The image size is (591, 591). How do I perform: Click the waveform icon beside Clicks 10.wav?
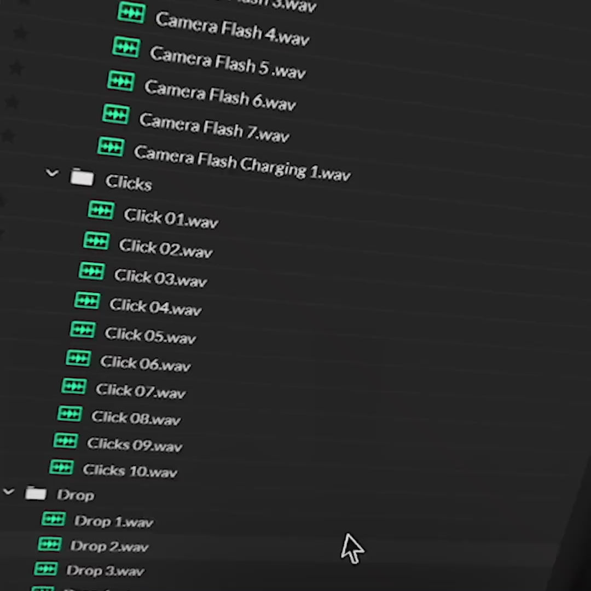pos(61,467)
